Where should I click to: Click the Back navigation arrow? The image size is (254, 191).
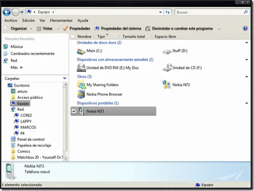7,12
